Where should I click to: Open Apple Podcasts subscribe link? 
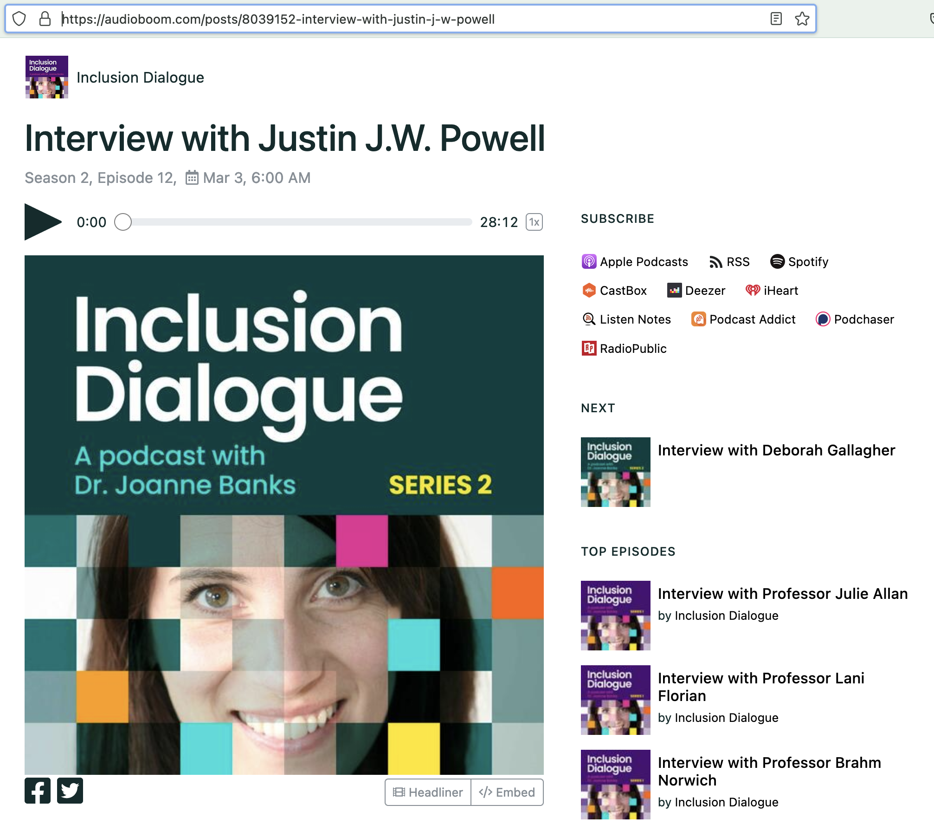pyautogui.click(x=634, y=262)
